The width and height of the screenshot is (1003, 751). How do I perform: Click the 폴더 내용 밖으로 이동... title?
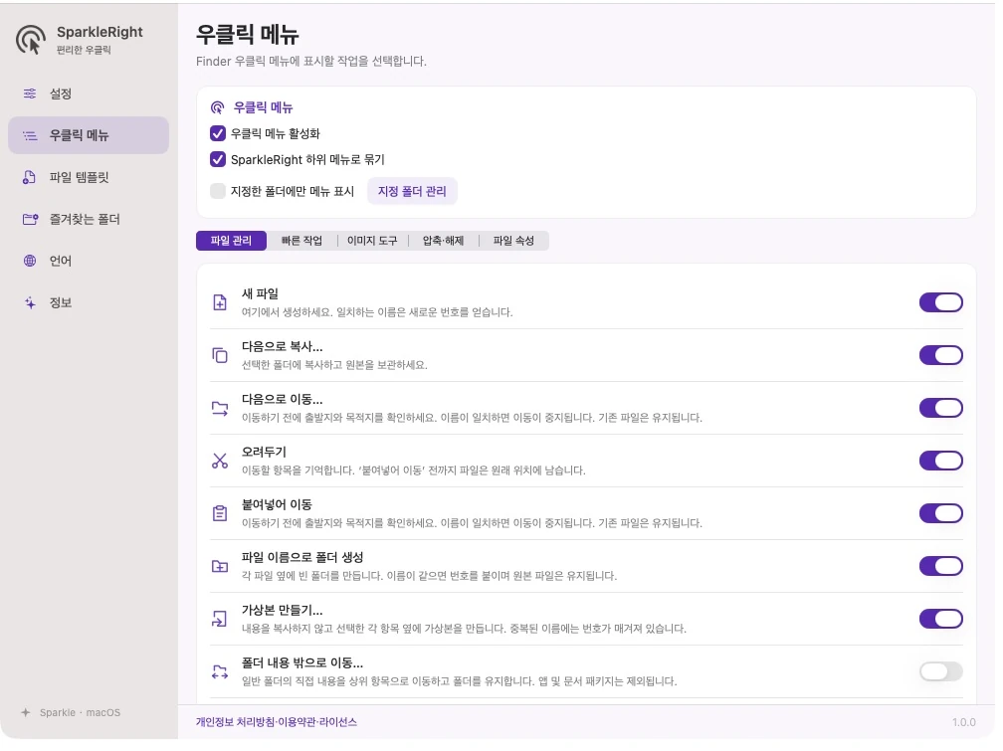pyautogui.click(x=301, y=662)
